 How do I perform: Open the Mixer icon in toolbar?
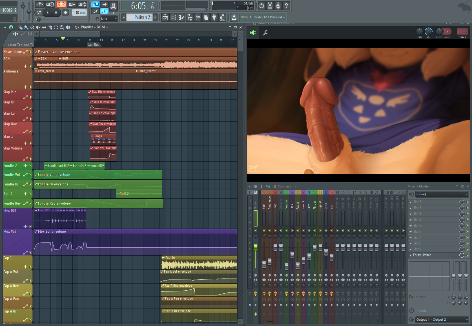(198, 17)
